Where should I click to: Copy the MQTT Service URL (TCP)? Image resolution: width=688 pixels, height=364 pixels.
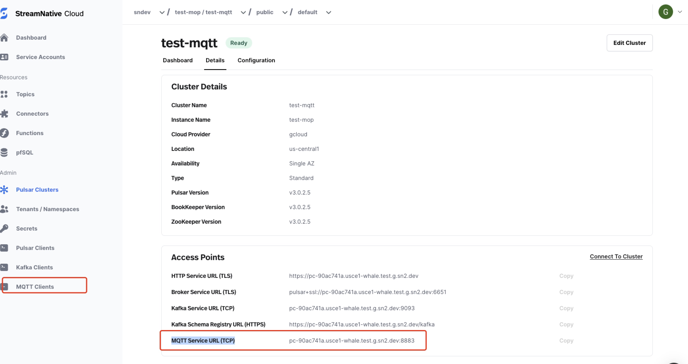pos(566,341)
